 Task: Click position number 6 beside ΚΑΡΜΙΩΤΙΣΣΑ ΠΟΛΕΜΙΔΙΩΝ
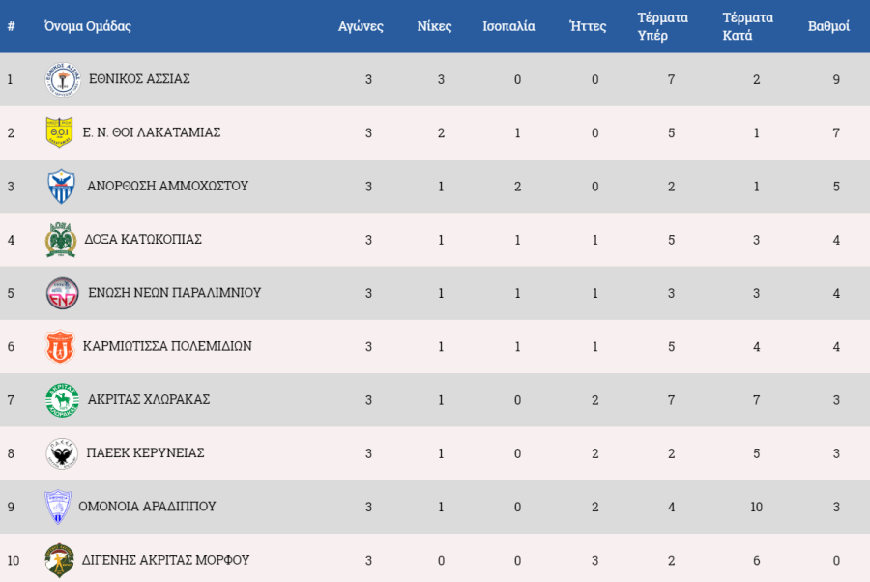coord(11,347)
